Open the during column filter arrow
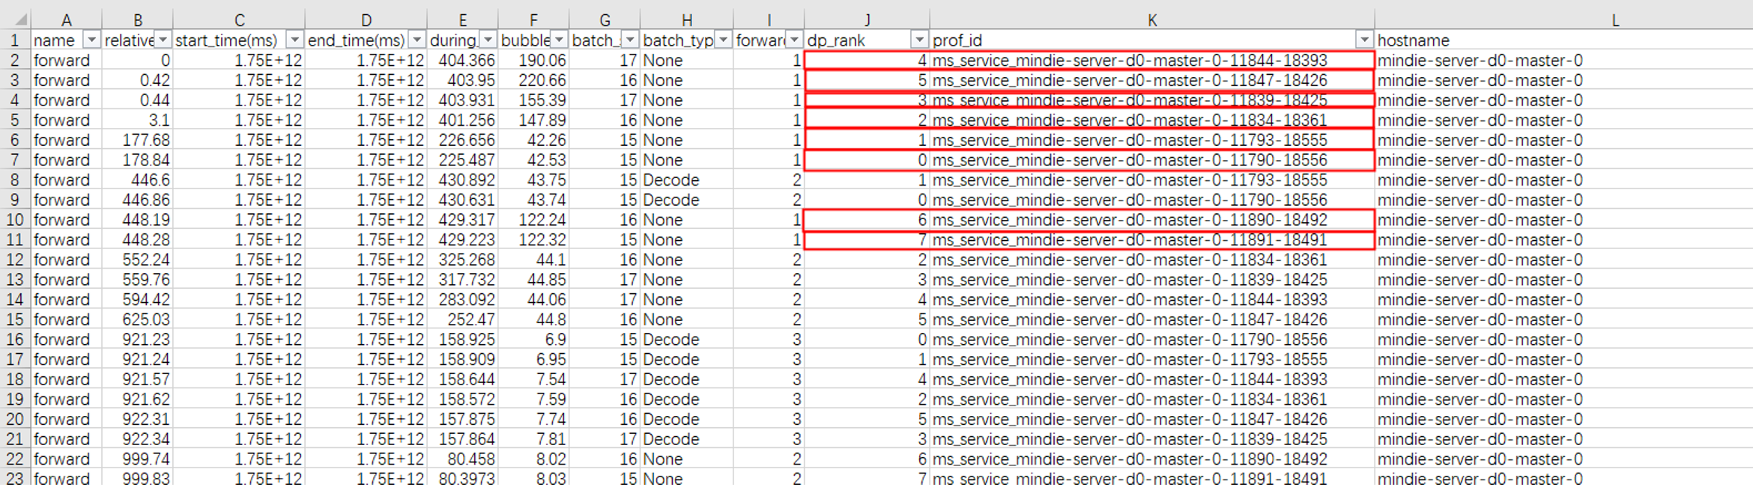The width and height of the screenshot is (1753, 487). [x=488, y=40]
